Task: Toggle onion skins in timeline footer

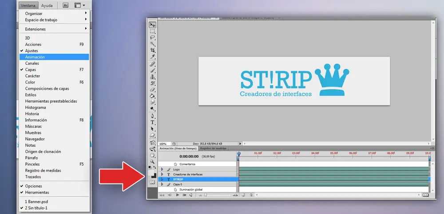Action: tap(243, 195)
